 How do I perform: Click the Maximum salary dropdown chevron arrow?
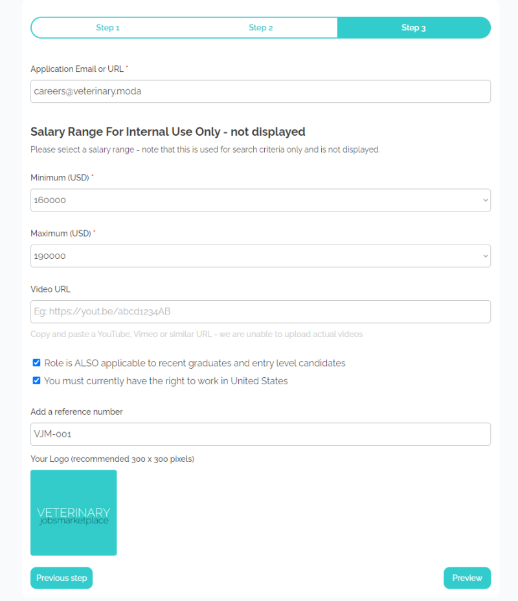pyautogui.click(x=486, y=256)
